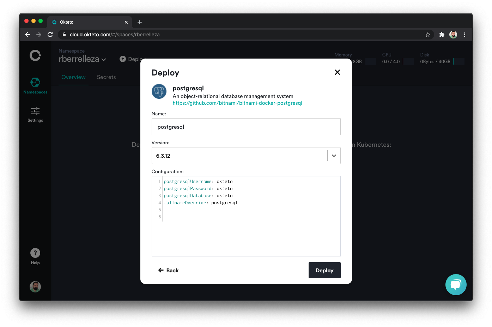Click the site lock icon

point(64,35)
